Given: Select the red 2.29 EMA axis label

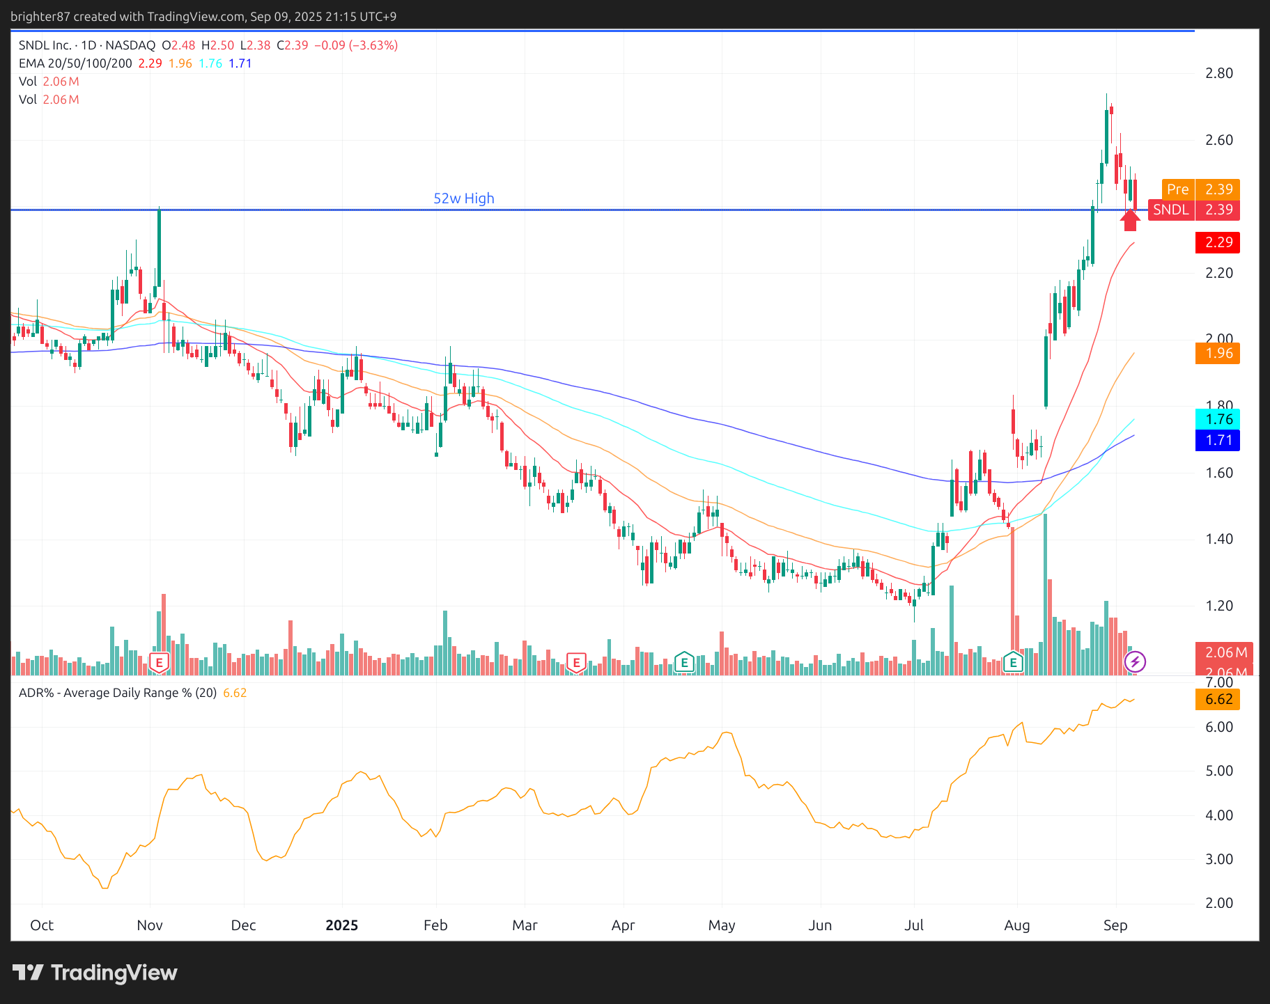Looking at the screenshot, I should pos(1218,242).
